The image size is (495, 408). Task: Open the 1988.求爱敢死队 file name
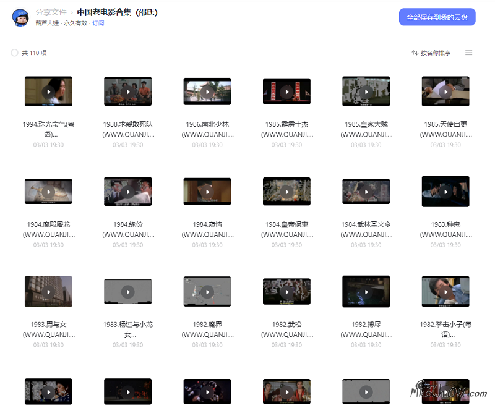(x=128, y=129)
